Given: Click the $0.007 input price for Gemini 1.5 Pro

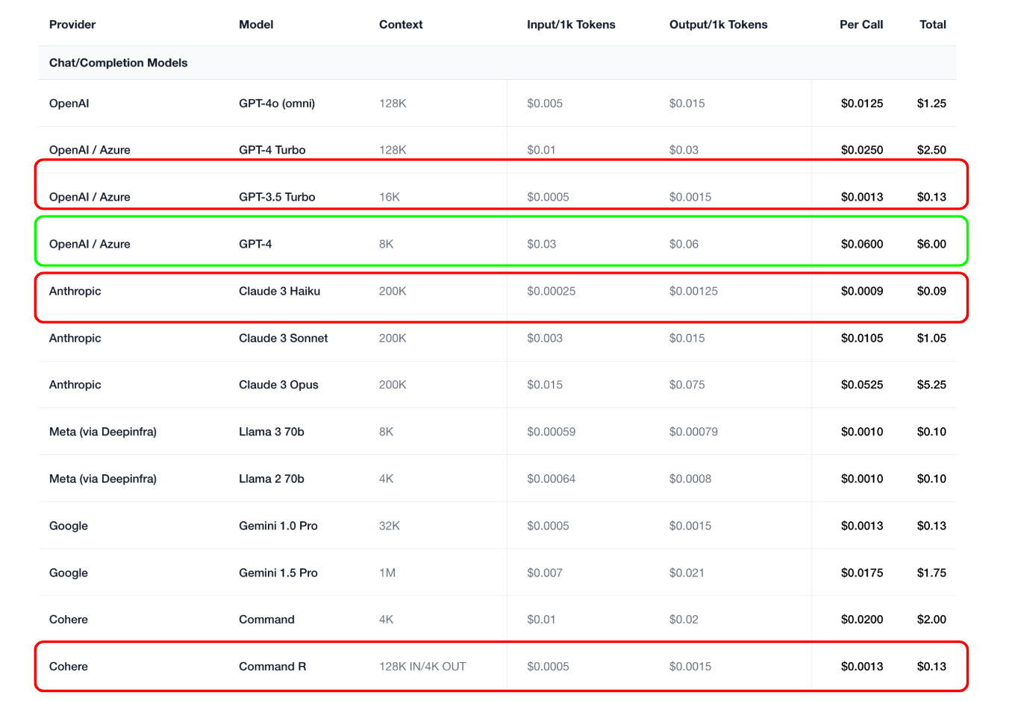Looking at the screenshot, I should 545,573.
